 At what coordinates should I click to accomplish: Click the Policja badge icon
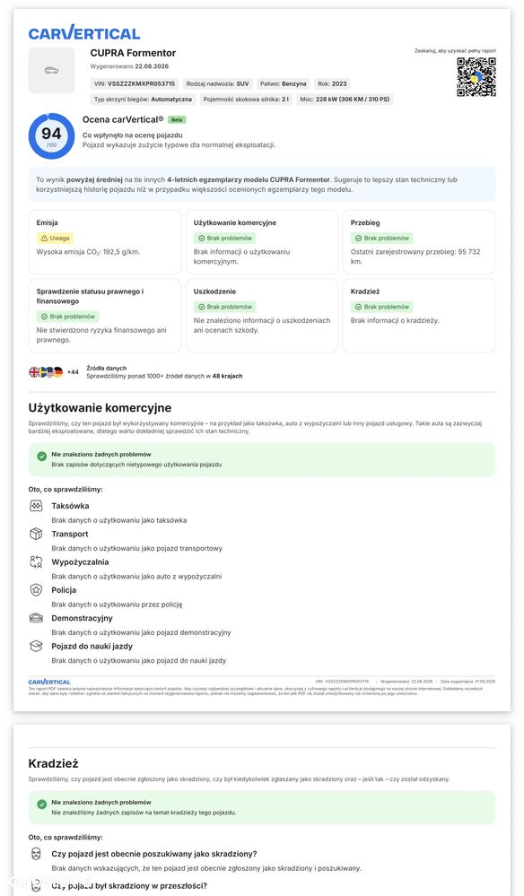tap(36, 590)
